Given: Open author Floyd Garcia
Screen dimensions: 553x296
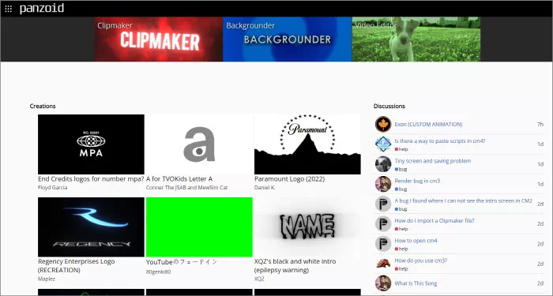Looking at the screenshot, I should click(x=53, y=188).
